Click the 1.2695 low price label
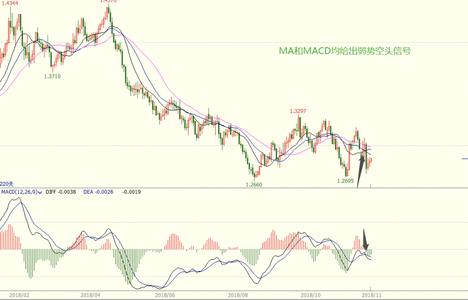The image size is (468, 300). [x=345, y=181]
